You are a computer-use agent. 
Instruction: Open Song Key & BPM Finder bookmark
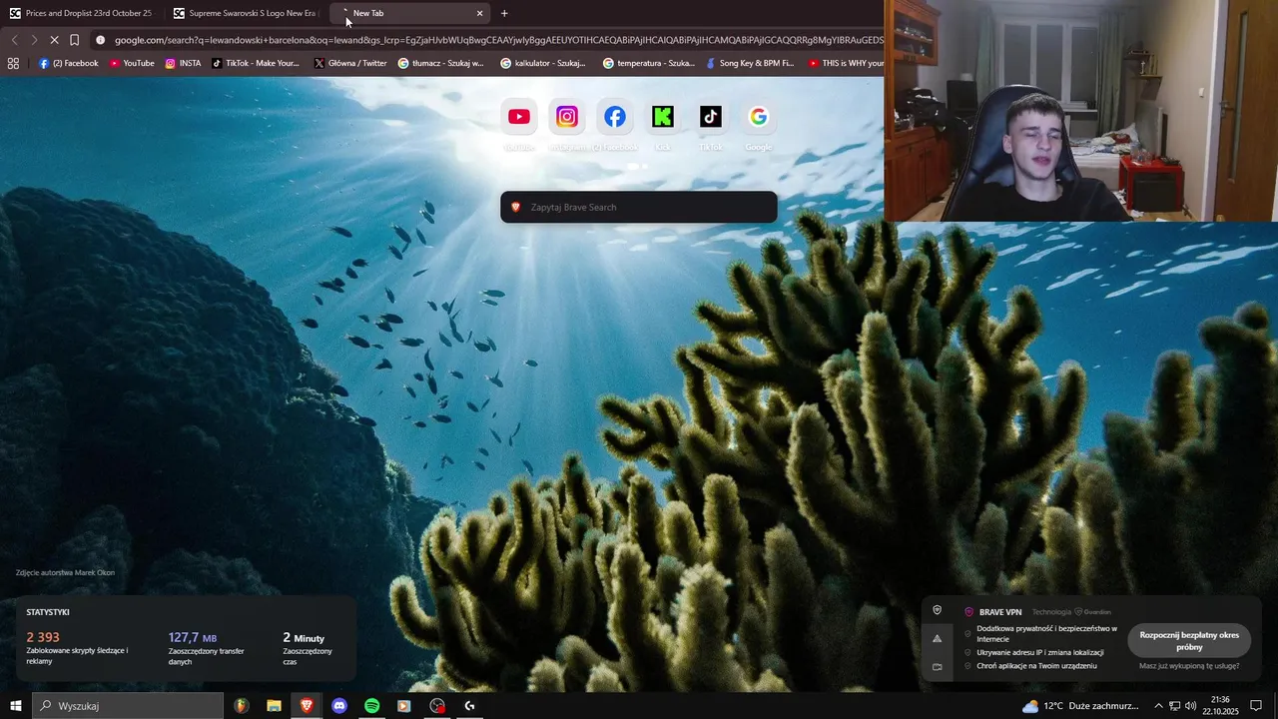click(x=750, y=63)
